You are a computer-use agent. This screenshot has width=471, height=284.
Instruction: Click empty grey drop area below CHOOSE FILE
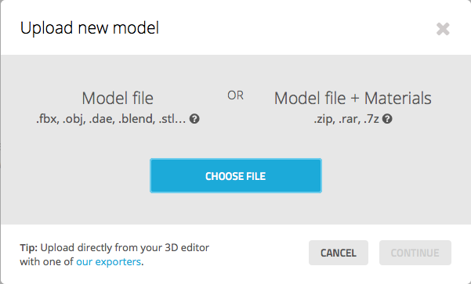236,209
